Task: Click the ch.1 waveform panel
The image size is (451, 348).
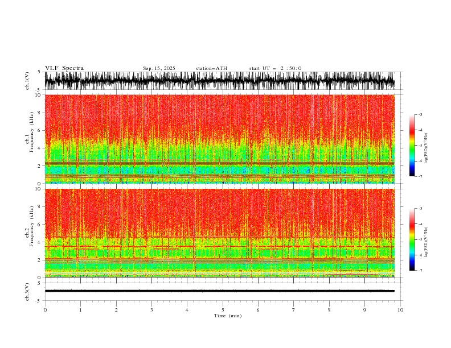Action: pyautogui.click(x=224, y=81)
